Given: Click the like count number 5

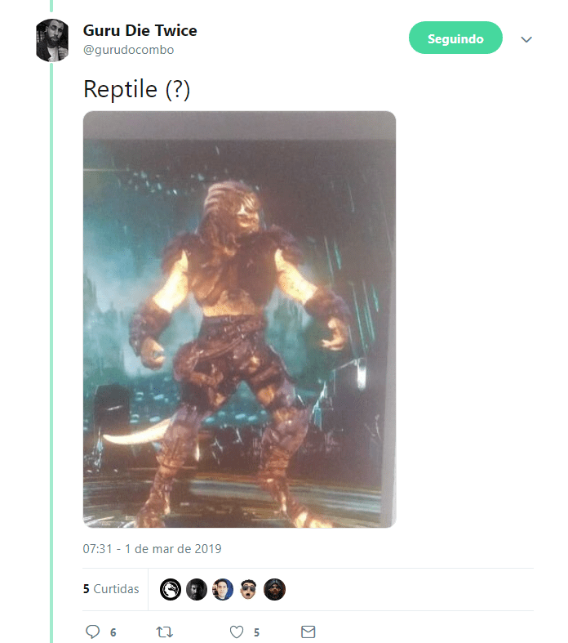Looking at the screenshot, I should [256, 632].
